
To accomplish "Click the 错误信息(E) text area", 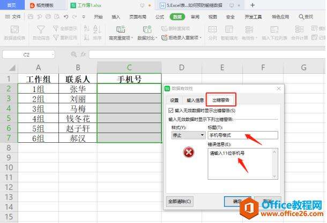I will point(243,164).
